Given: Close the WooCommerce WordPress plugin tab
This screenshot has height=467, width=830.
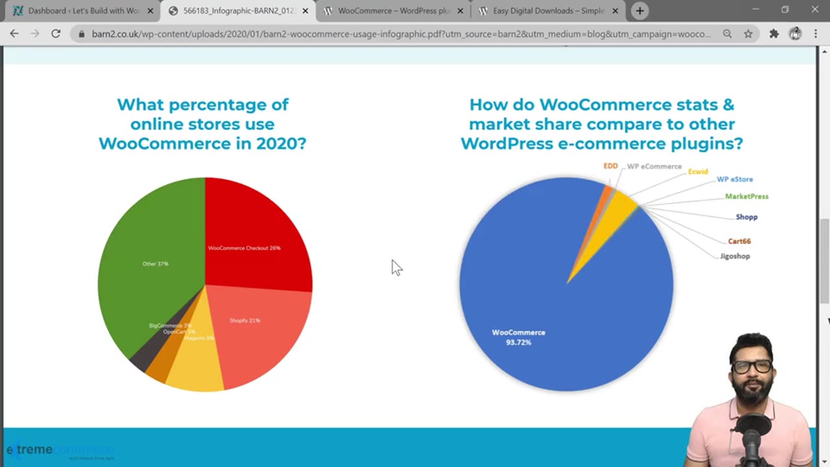Looking at the screenshot, I should click(x=460, y=11).
